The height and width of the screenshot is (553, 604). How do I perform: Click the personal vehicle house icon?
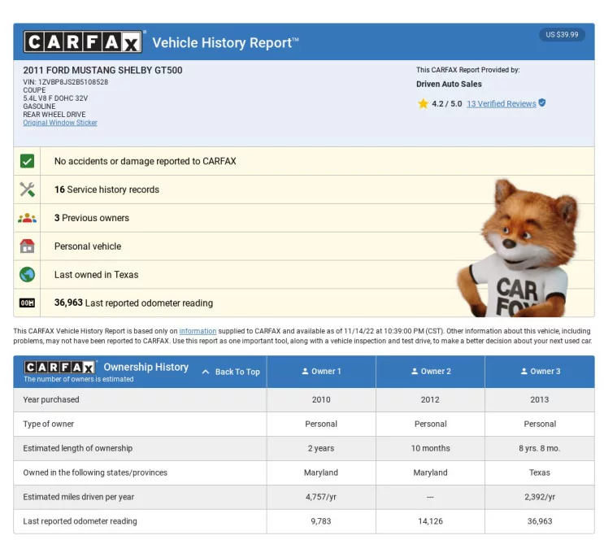pyautogui.click(x=27, y=246)
